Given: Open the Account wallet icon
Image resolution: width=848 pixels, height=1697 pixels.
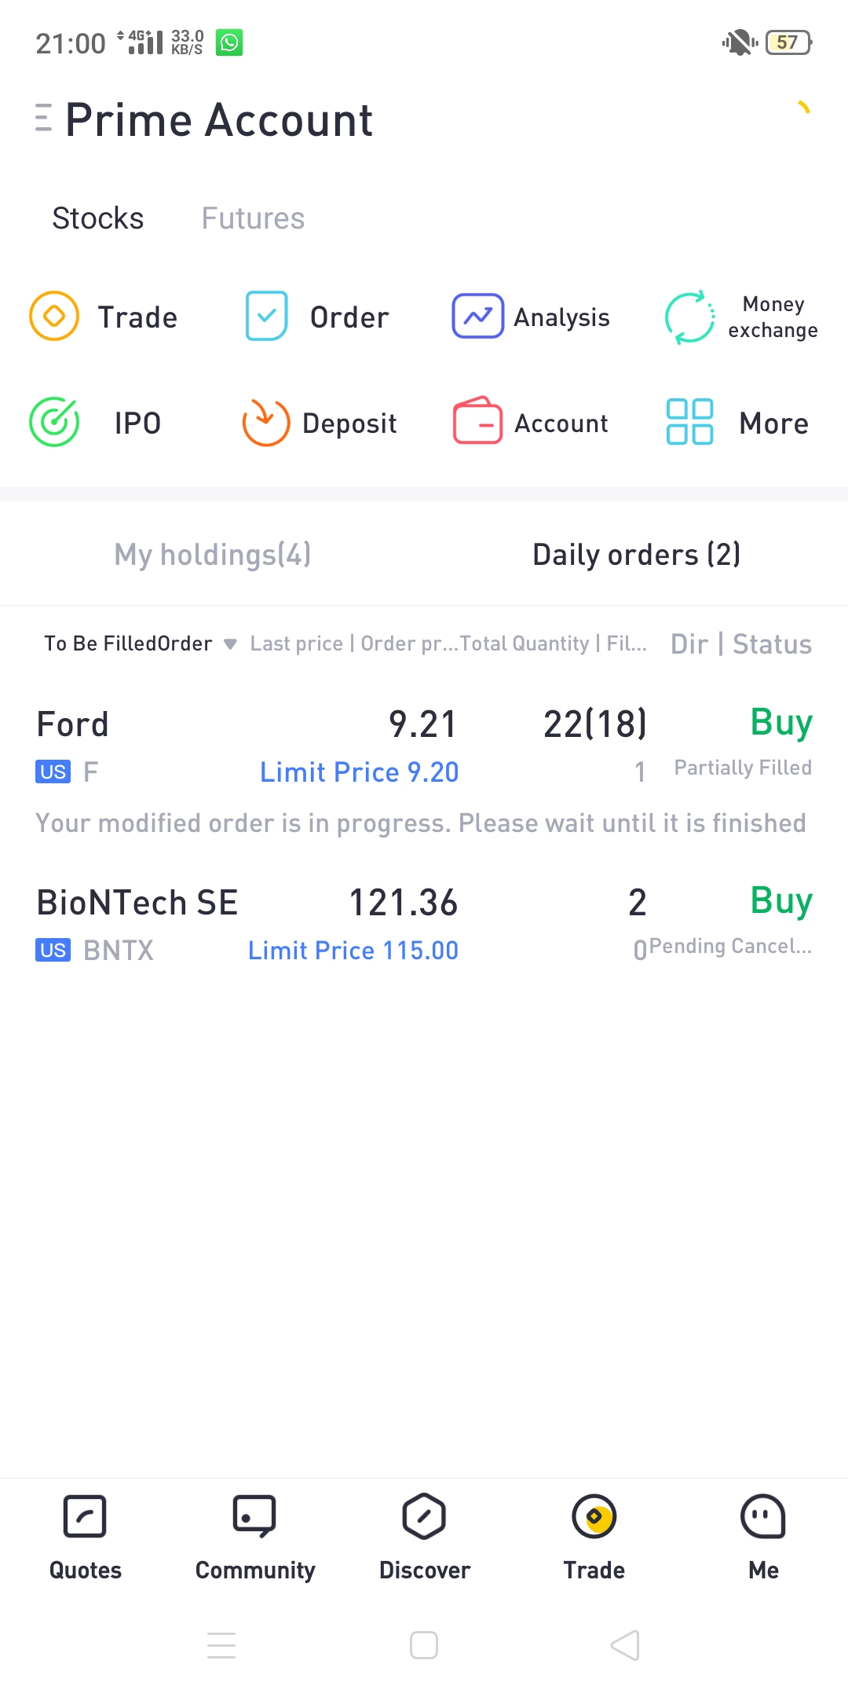Looking at the screenshot, I should (x=477, y=421).
